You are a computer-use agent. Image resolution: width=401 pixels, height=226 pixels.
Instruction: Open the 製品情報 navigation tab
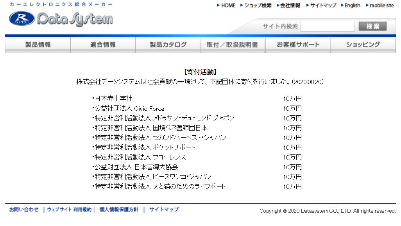[x=38, y=45]
